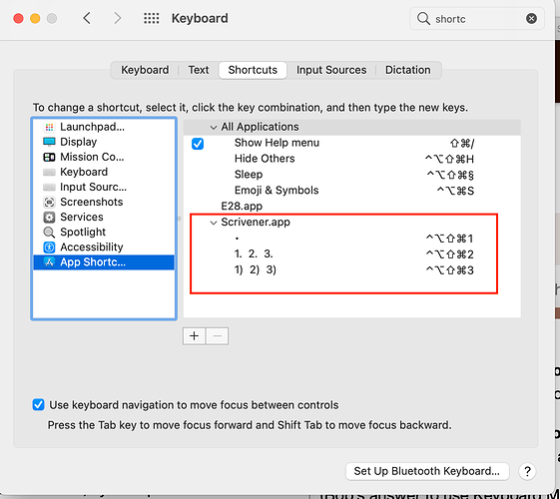The width and height of the screenshot is (560, 499).
Task: Switch to the Text tab
Action: pyautogui.click(x=199, y=70)
